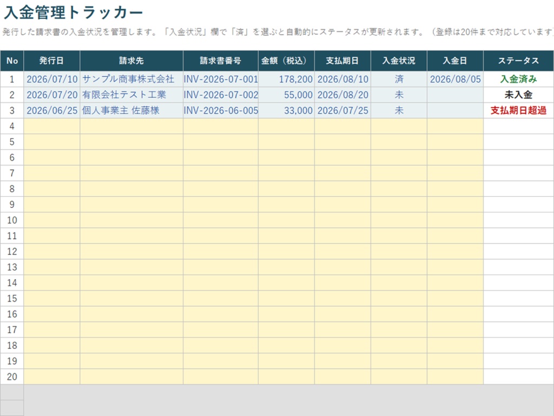
Task: Click the due date 2026/08/20 cell
Action: (342, 95)
